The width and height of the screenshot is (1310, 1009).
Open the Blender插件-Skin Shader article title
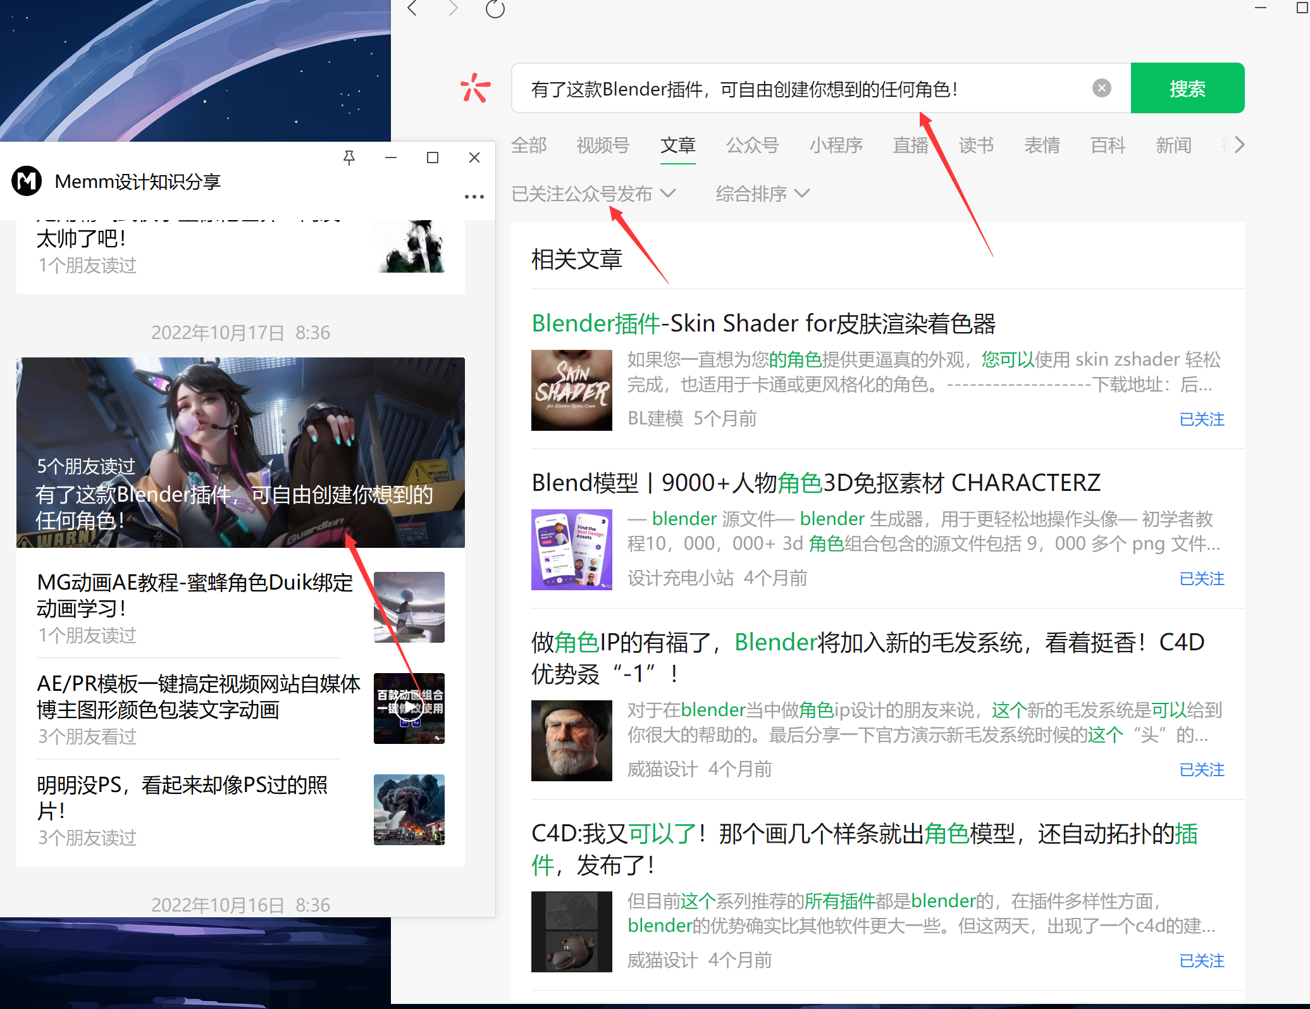pyautogui.click(x=763, y=323)
